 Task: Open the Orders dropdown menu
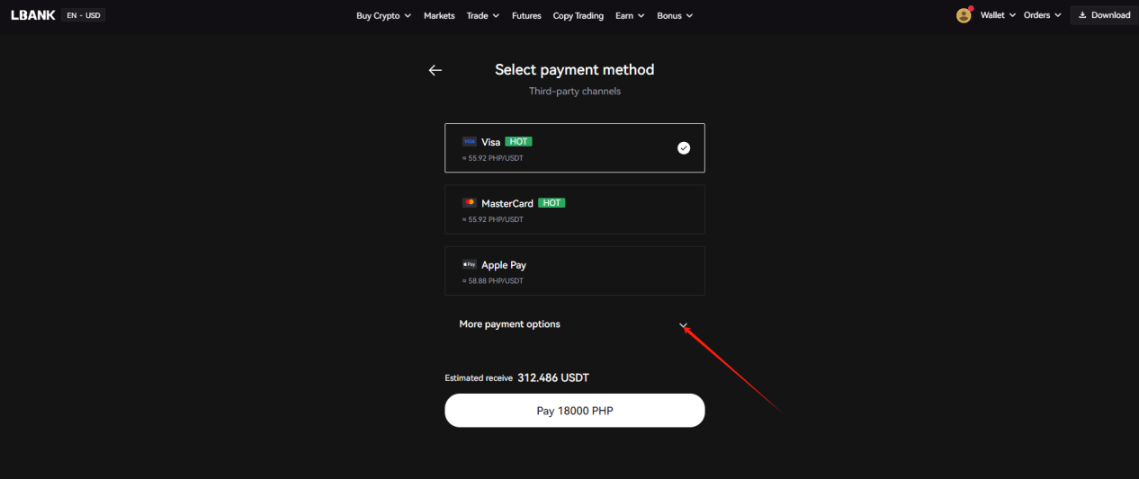pyautogui.click(x=1043, y=15)
